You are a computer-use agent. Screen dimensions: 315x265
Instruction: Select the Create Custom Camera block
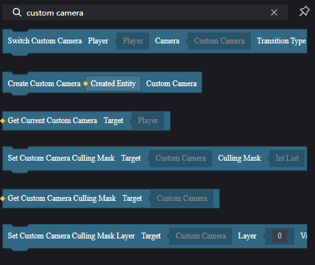(102, 83)
